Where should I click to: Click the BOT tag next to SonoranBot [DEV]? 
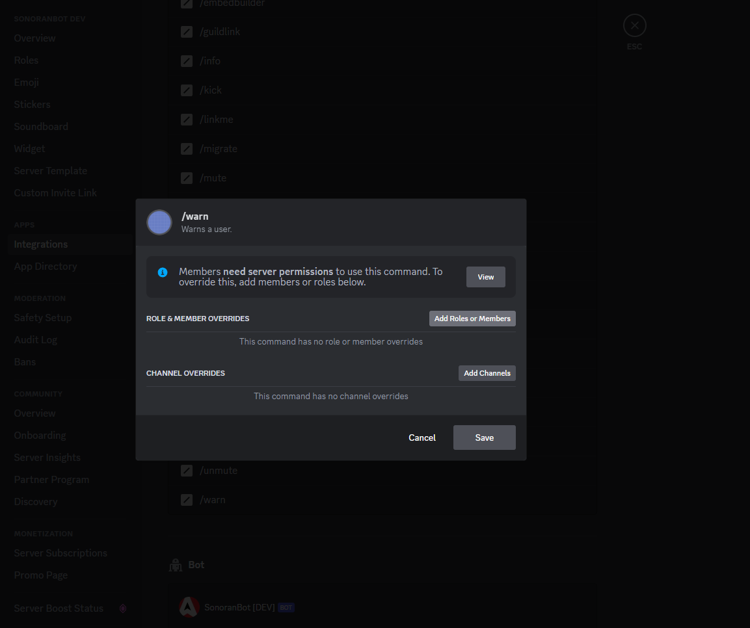(286, 607)
